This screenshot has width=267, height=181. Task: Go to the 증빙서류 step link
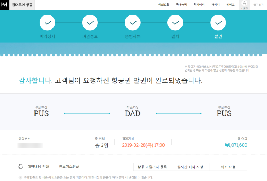133,36
